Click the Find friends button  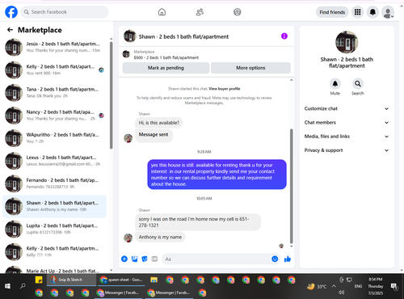[332, 12]
